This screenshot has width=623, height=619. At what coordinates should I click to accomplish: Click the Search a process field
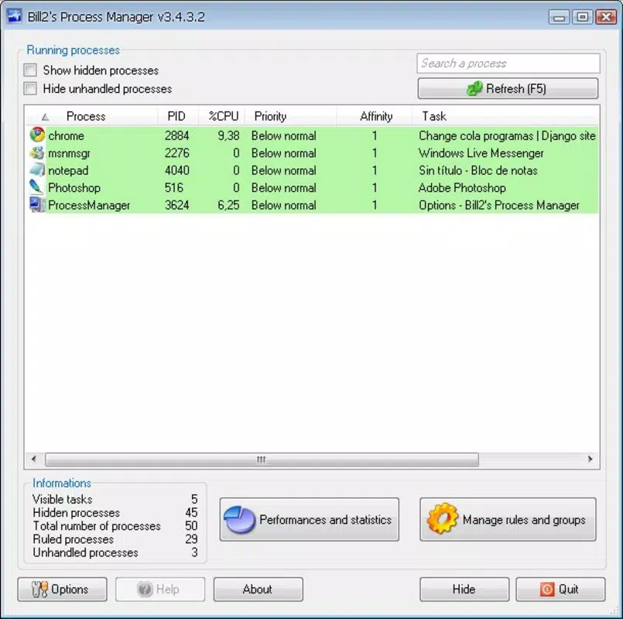(508, 63)
